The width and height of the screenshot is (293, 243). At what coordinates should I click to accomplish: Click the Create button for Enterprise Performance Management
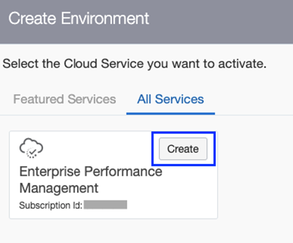[x=183, y=149]
